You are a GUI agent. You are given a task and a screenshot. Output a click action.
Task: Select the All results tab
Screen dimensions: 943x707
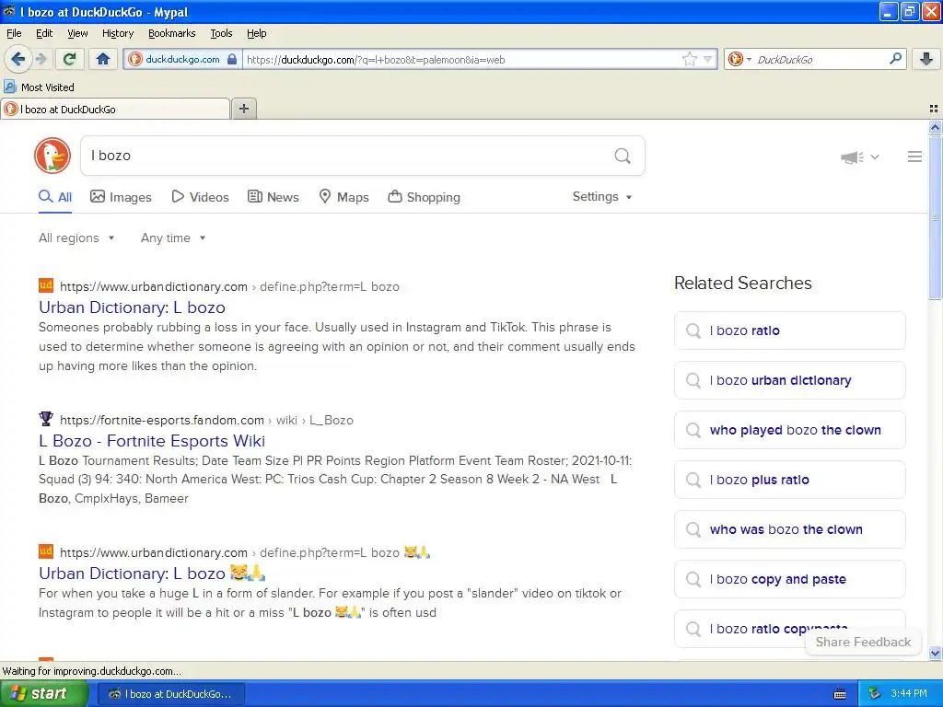click(55, 197)
